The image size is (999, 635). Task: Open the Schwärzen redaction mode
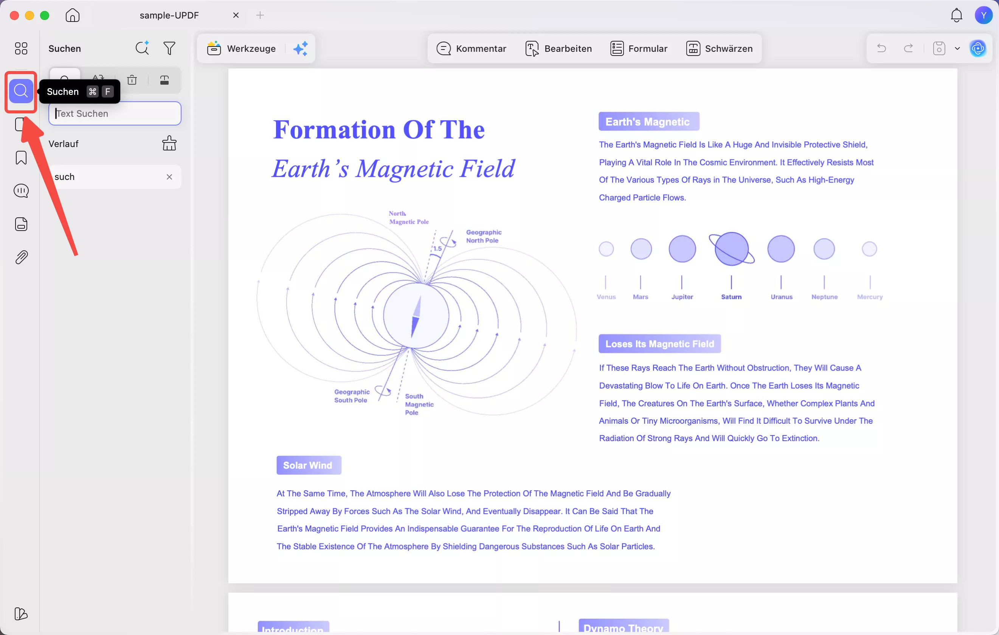(719, 48)
